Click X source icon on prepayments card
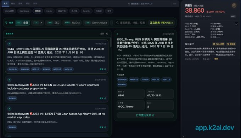The image size is (241, 138). (9, 80)
